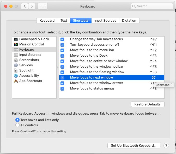Click the ^F8 shortcut key value
This screenshot has width=176, height=154.
pyautogui.click(x=153, y=89)
